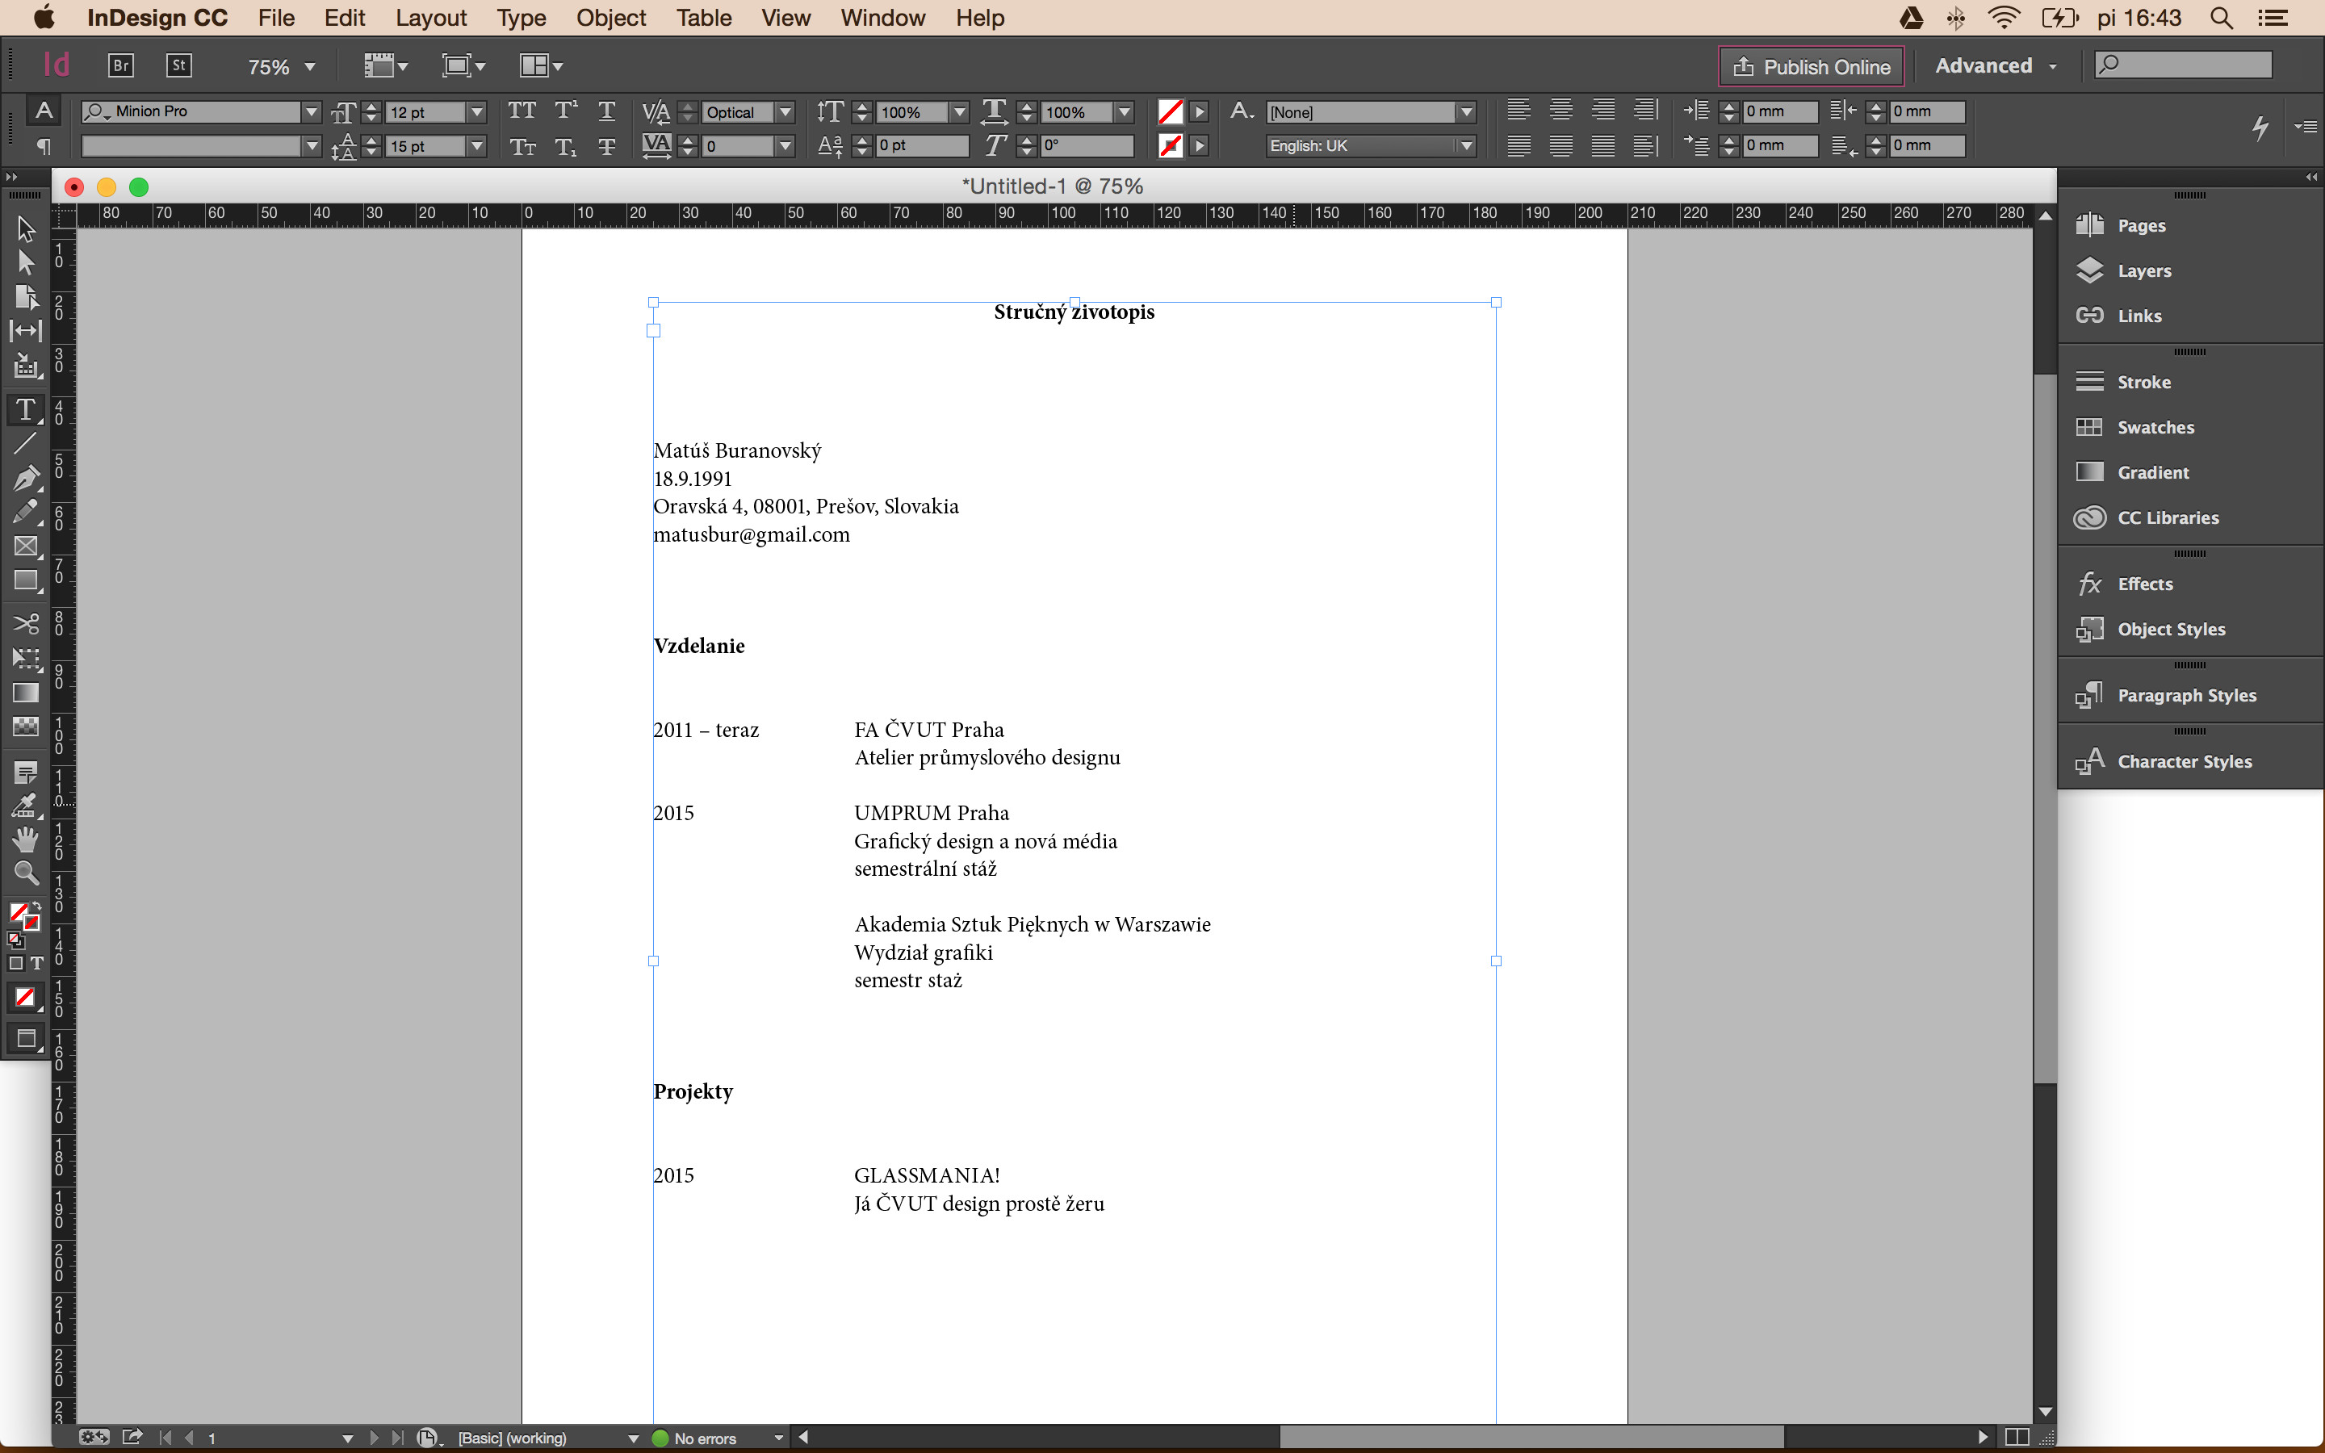The image size is (2325, 1453).
Task: Select the Pen tool
Action: (x=26, y=478)
